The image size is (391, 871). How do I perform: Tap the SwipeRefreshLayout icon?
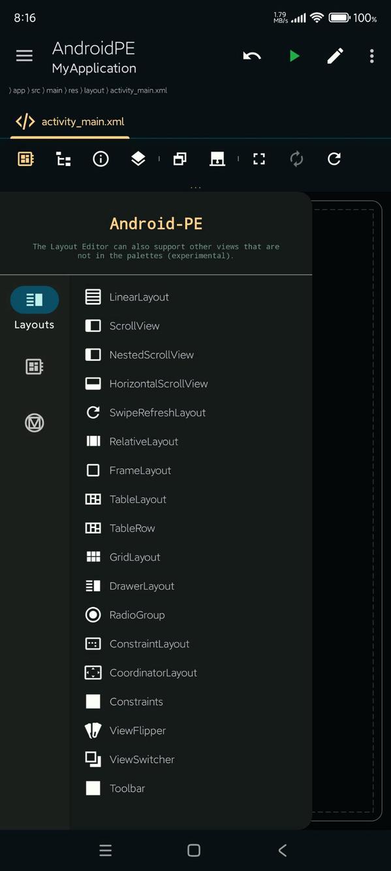tap(93, 412)
